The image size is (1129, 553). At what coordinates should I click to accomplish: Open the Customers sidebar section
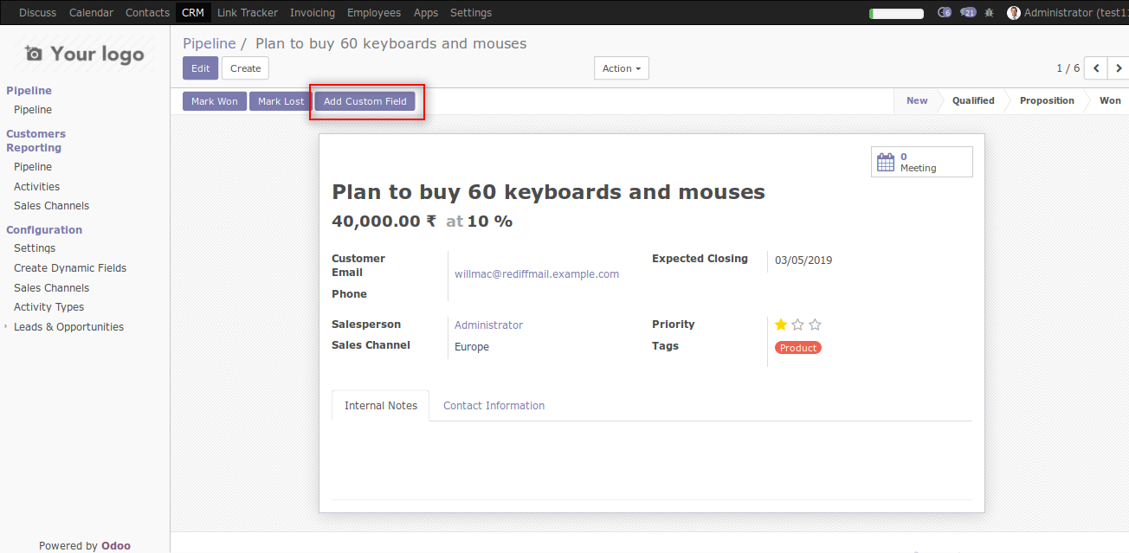[x=35, y=134]
